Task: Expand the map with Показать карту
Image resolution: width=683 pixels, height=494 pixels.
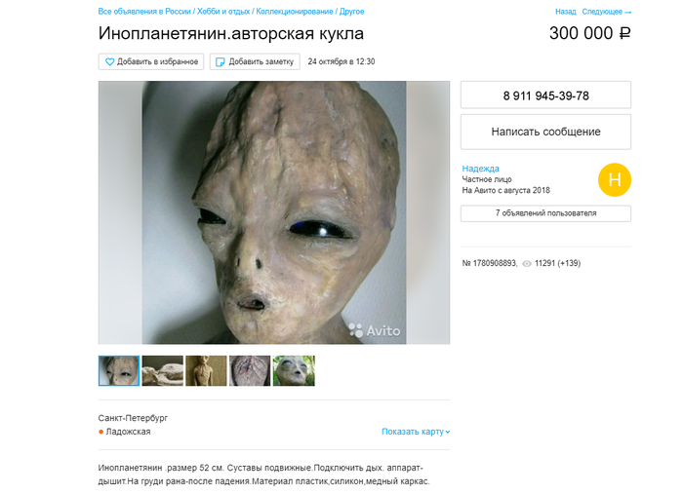Action: click(416, 432)
